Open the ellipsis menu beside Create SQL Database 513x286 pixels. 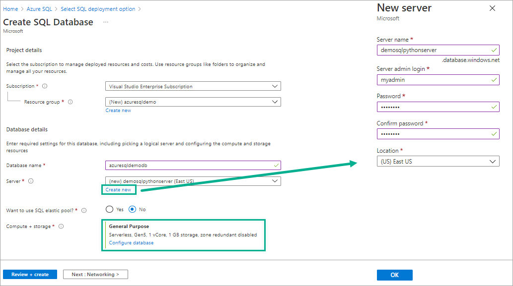pyautogui.click(x=105, y=22)
